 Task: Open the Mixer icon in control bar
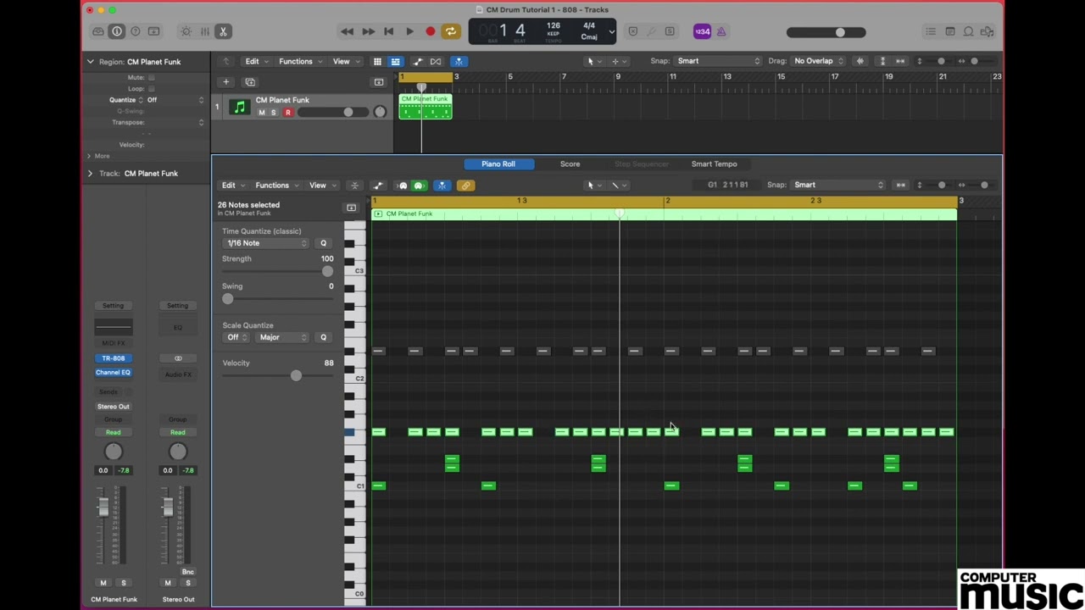[204, 31]
